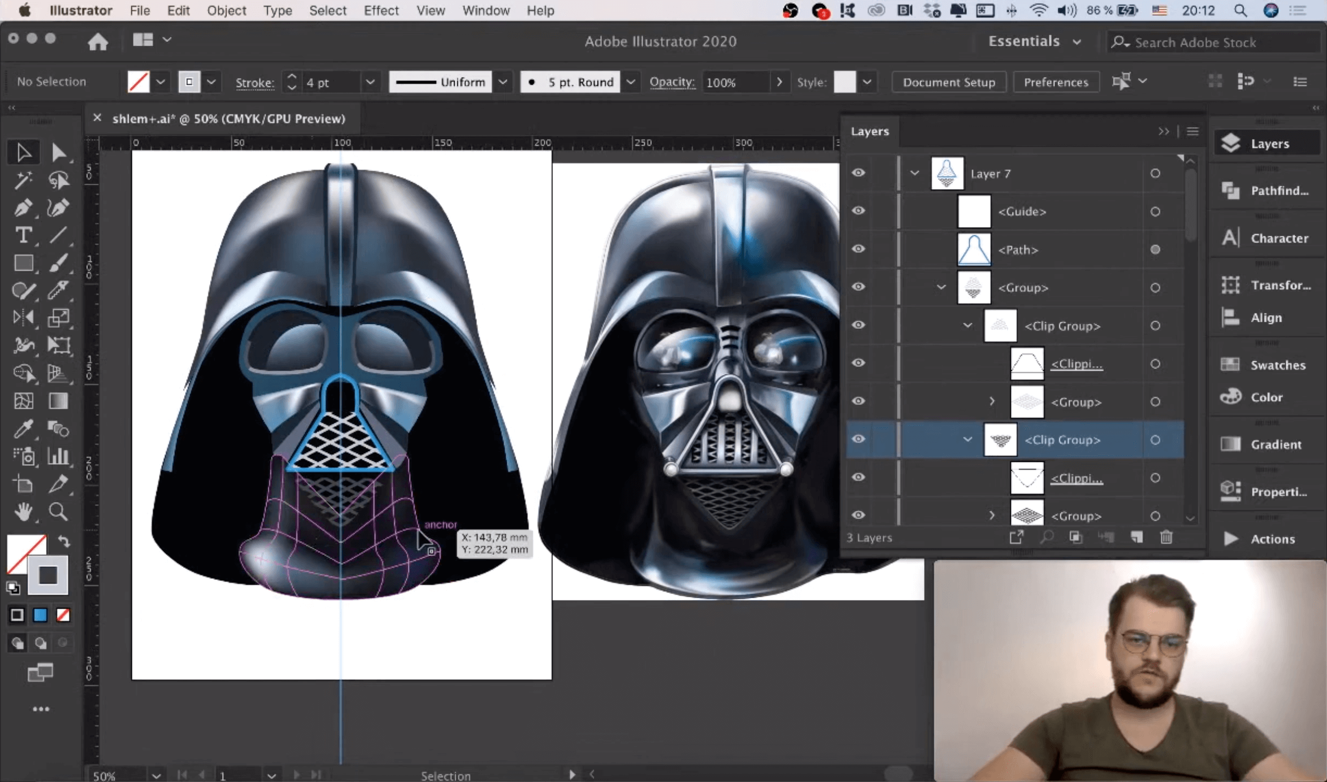Hide the highlighted Clip Group layer

[x=858, y=439]
